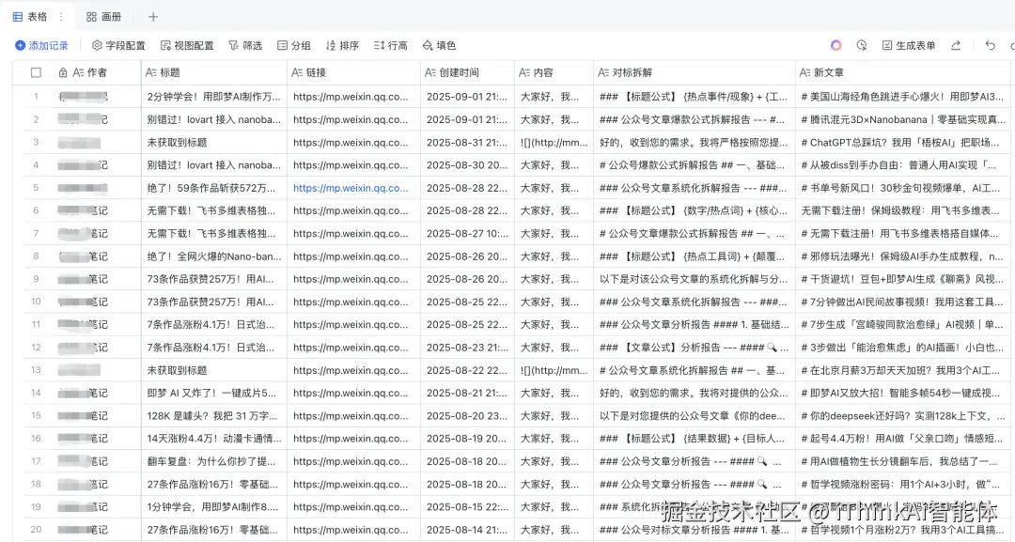Viewport: 1015px width, 542px height.
Task: Select cell '以下是对该公众号文章的系统化拆解与分...'
Action: click(x=694, y=279)
